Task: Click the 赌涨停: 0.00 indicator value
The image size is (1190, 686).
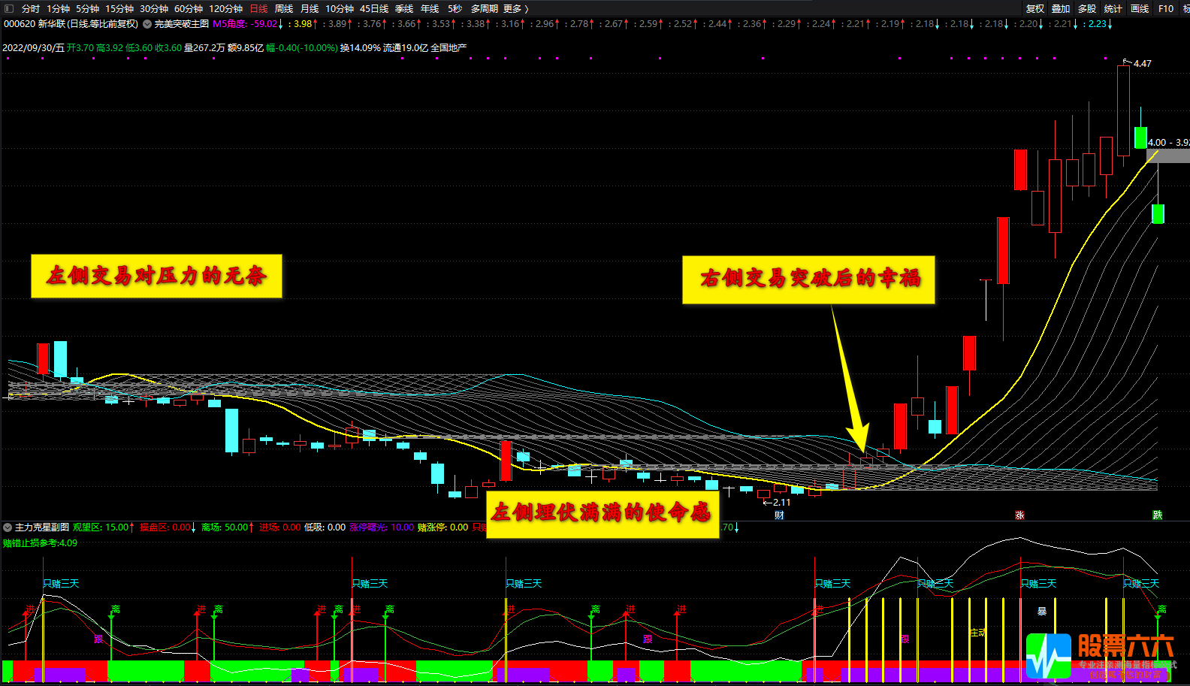Action: 442,527
